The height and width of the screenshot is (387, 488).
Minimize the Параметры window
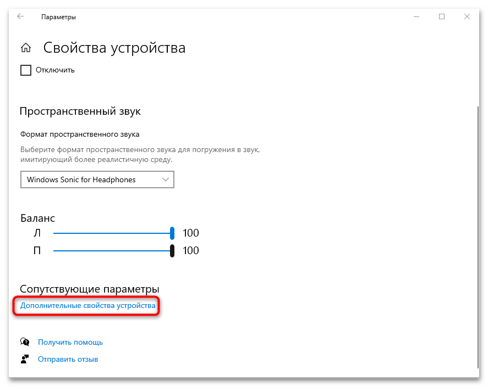click(x=415, y=17)
